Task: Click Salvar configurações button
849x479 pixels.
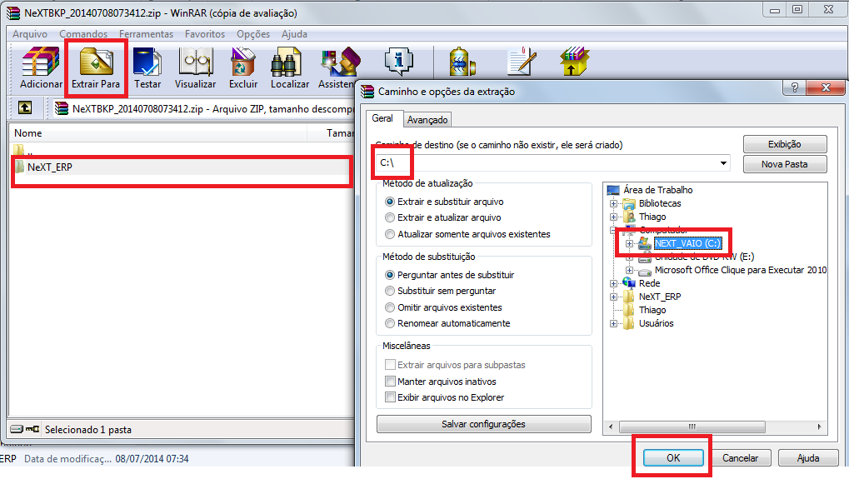Action: click(483, 424)
